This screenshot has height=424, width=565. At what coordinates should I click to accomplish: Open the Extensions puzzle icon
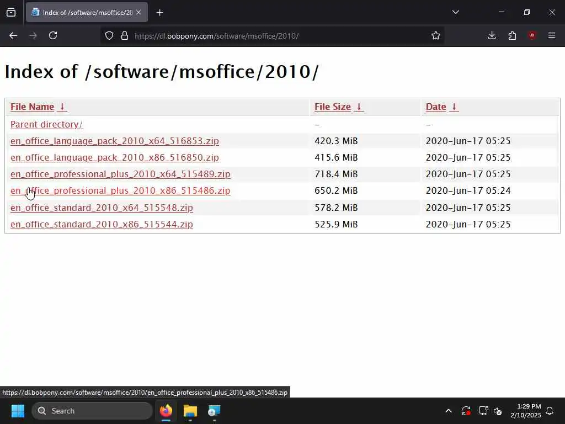pyautogui.click(x=512, y=35)
